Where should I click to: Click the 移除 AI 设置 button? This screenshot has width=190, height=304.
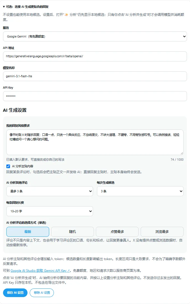42,293
